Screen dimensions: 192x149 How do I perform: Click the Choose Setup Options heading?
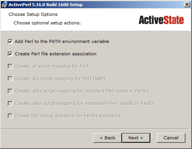tap(33, 14)
